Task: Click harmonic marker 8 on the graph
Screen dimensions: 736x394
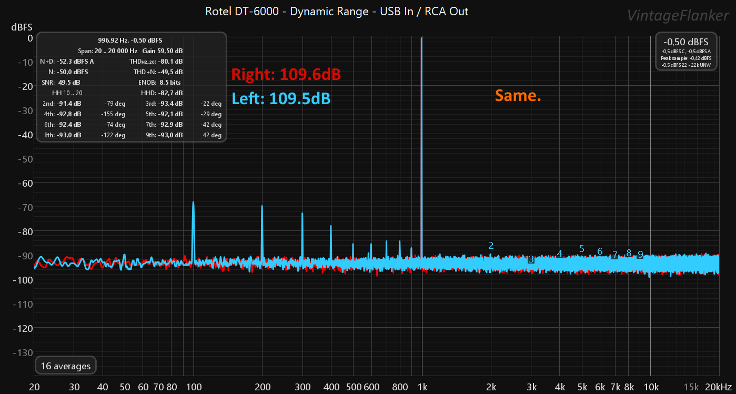Action: (x=629, y=253)
